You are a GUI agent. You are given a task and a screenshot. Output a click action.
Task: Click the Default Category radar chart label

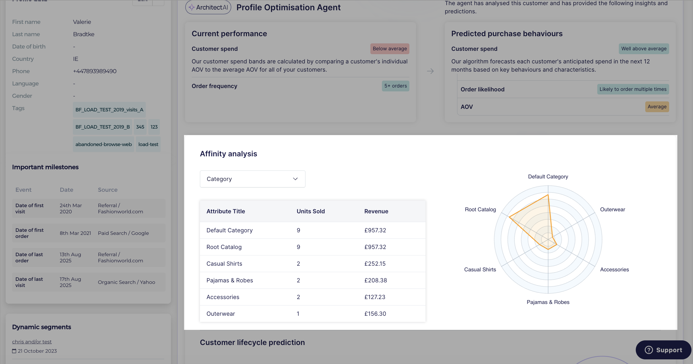tap(548, 177)
